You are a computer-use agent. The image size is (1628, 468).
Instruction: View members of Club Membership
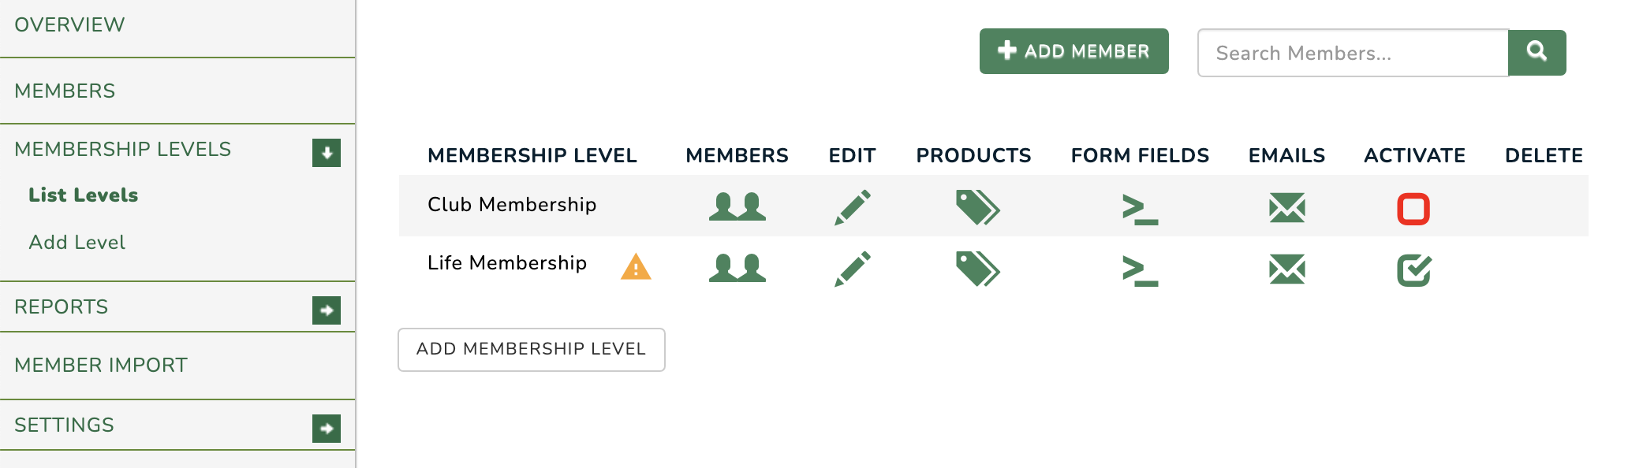737,206
